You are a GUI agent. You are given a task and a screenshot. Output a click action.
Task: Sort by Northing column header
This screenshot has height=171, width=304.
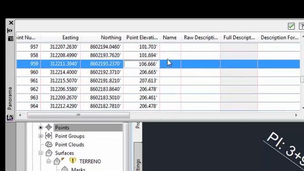[102, 38]
